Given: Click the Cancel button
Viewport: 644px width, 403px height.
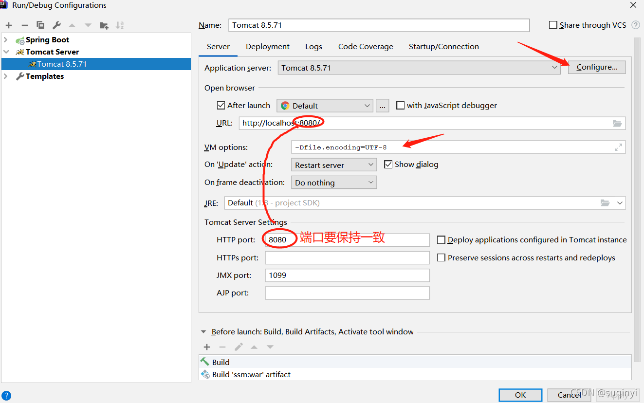Looking at the screenshot, I should [569, 395].
